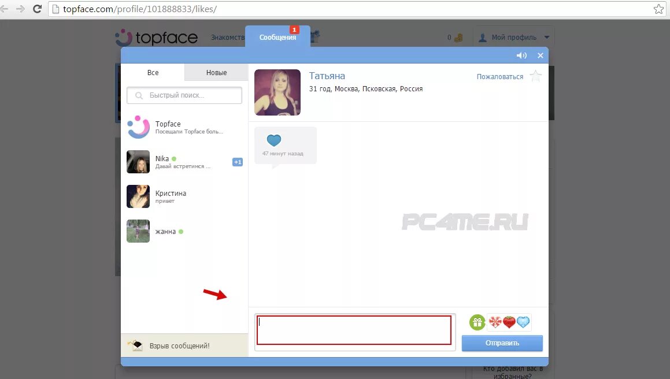Screen dimensions: 670x379
Task: Click the Пожаловаться link
Action: pos(500,77)
